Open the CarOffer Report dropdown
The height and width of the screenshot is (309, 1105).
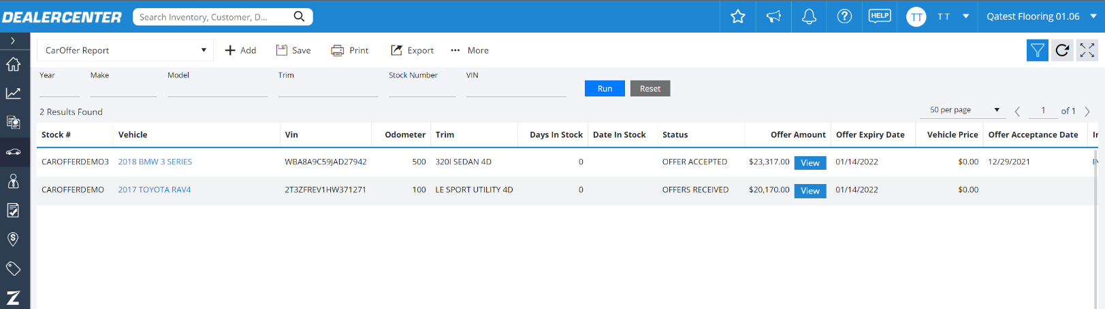125,50
